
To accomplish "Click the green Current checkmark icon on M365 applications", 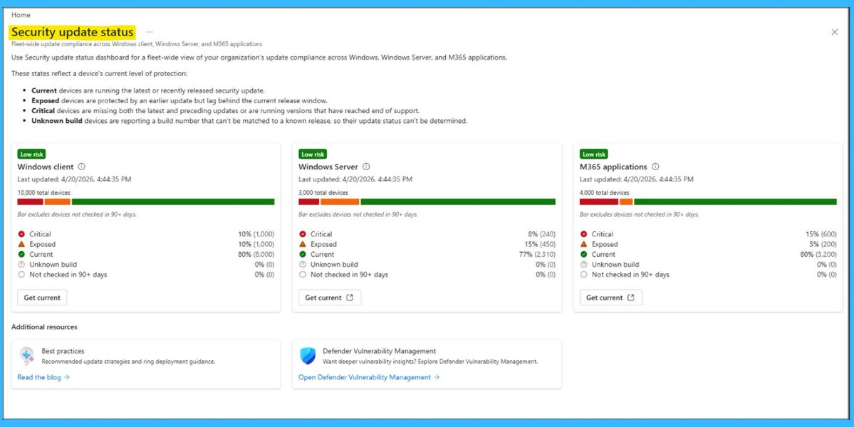I will click(x=584, y=254).
